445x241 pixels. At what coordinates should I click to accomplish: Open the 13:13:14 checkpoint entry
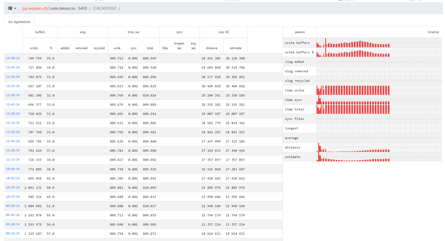[13, 86]
